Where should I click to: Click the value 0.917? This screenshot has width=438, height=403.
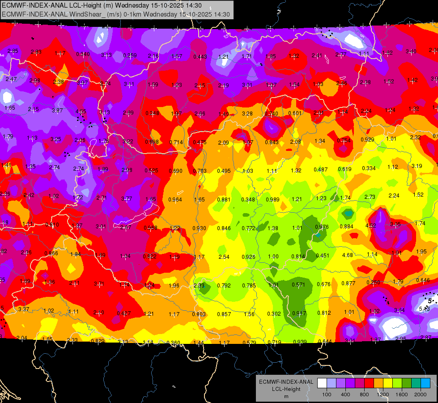(x=299, y=313)
